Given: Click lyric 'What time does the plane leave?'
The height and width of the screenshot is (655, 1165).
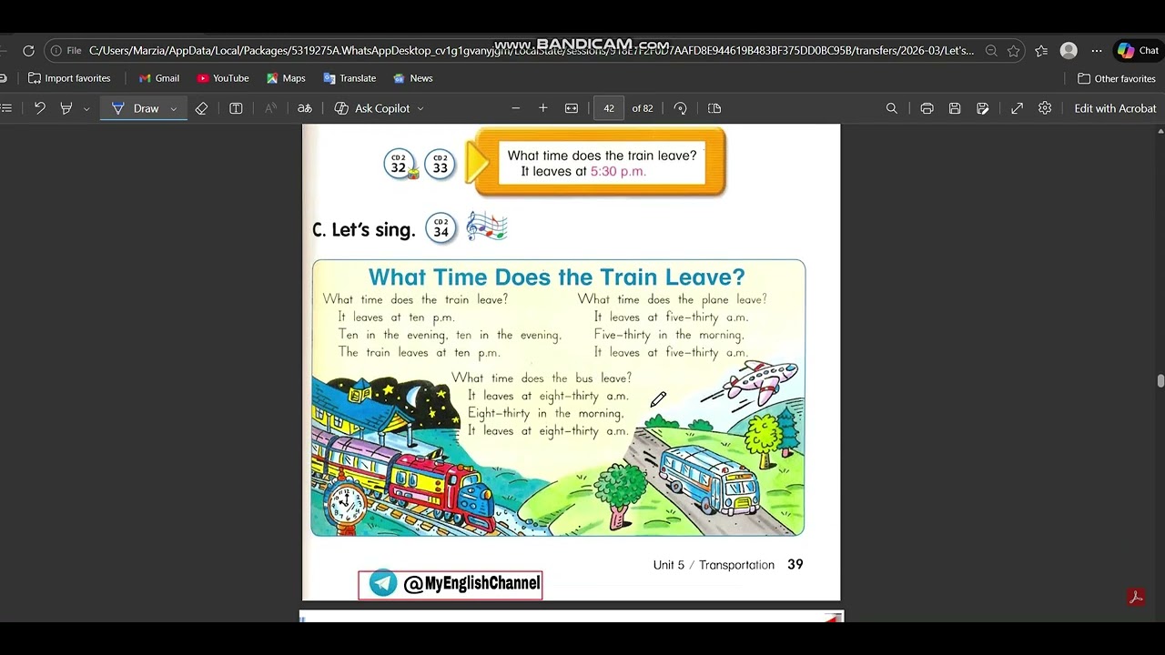Looking at the screenshot, I should coord(672,299).
